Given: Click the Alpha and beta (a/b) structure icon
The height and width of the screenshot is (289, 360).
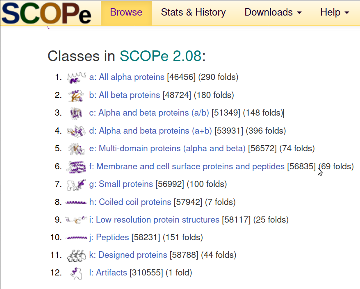Looking at the screenshot, I should [76, 113].
